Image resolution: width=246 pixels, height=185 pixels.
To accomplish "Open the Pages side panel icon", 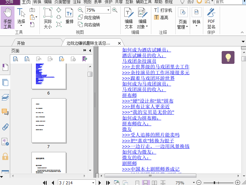I will click(5, 82).
